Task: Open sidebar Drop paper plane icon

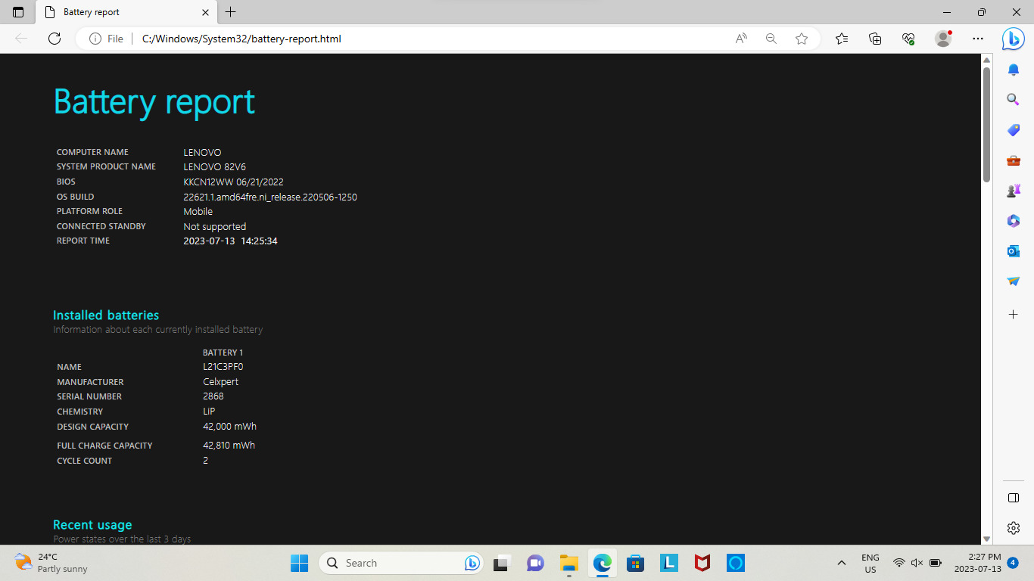Action: [1014, 281]
